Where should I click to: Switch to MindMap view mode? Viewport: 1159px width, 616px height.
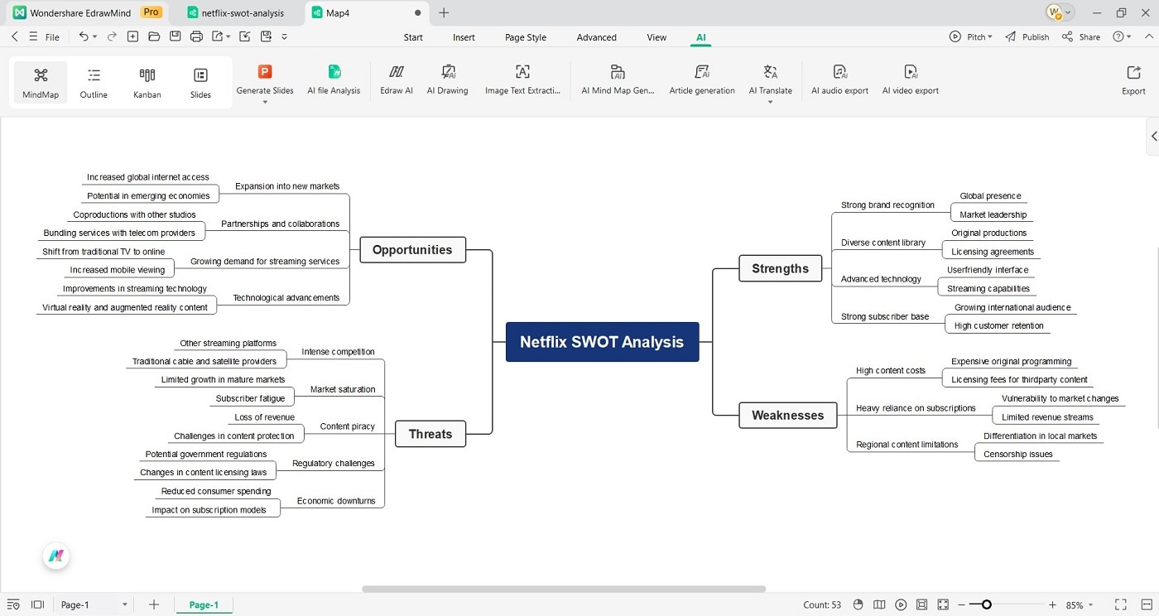point(41,83)
